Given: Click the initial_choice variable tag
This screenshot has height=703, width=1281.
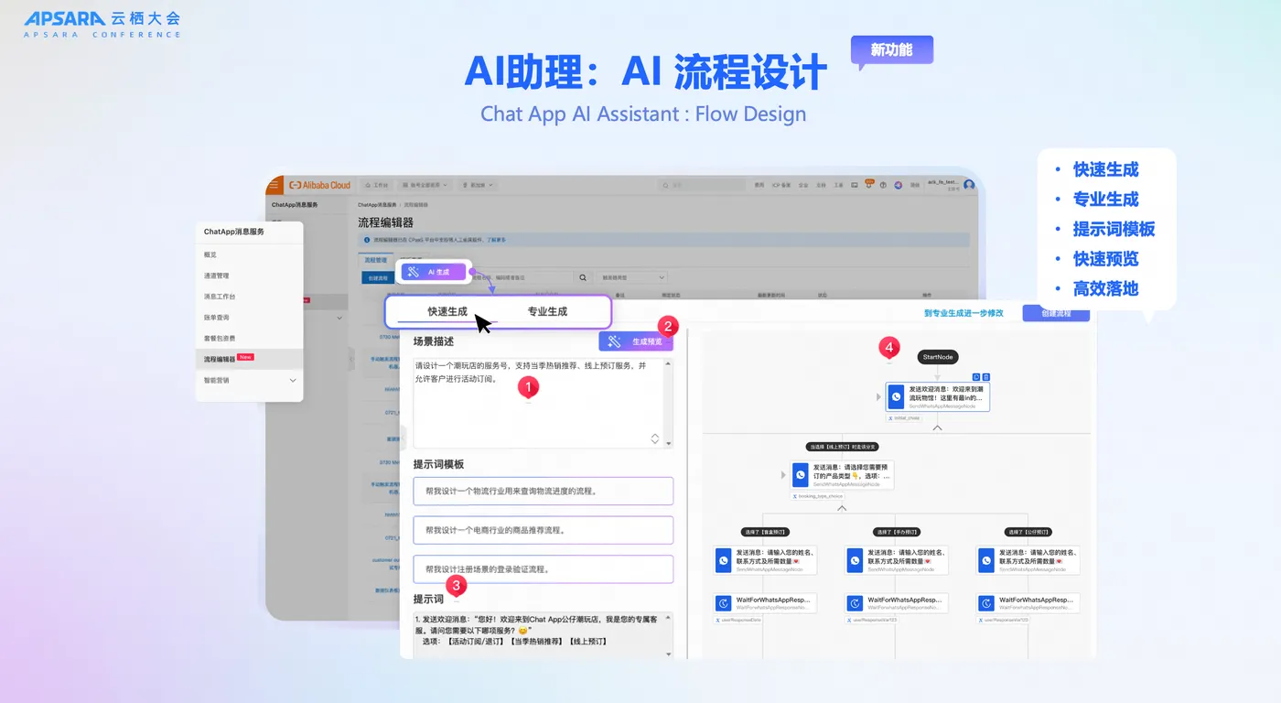Looking at the screenshot, I should 905,417.
